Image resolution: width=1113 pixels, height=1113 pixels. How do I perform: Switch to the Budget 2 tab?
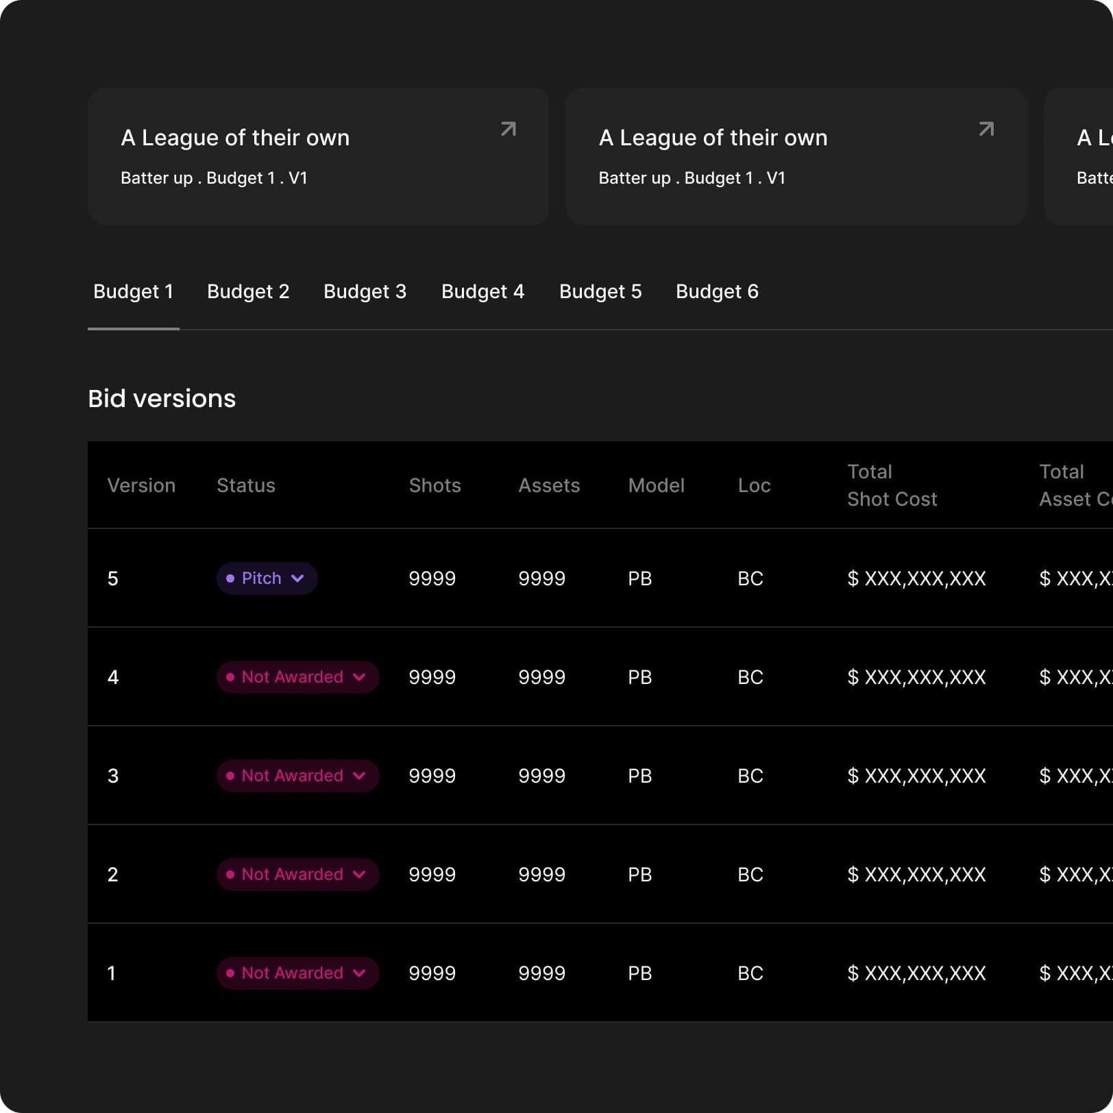[248, 291]
